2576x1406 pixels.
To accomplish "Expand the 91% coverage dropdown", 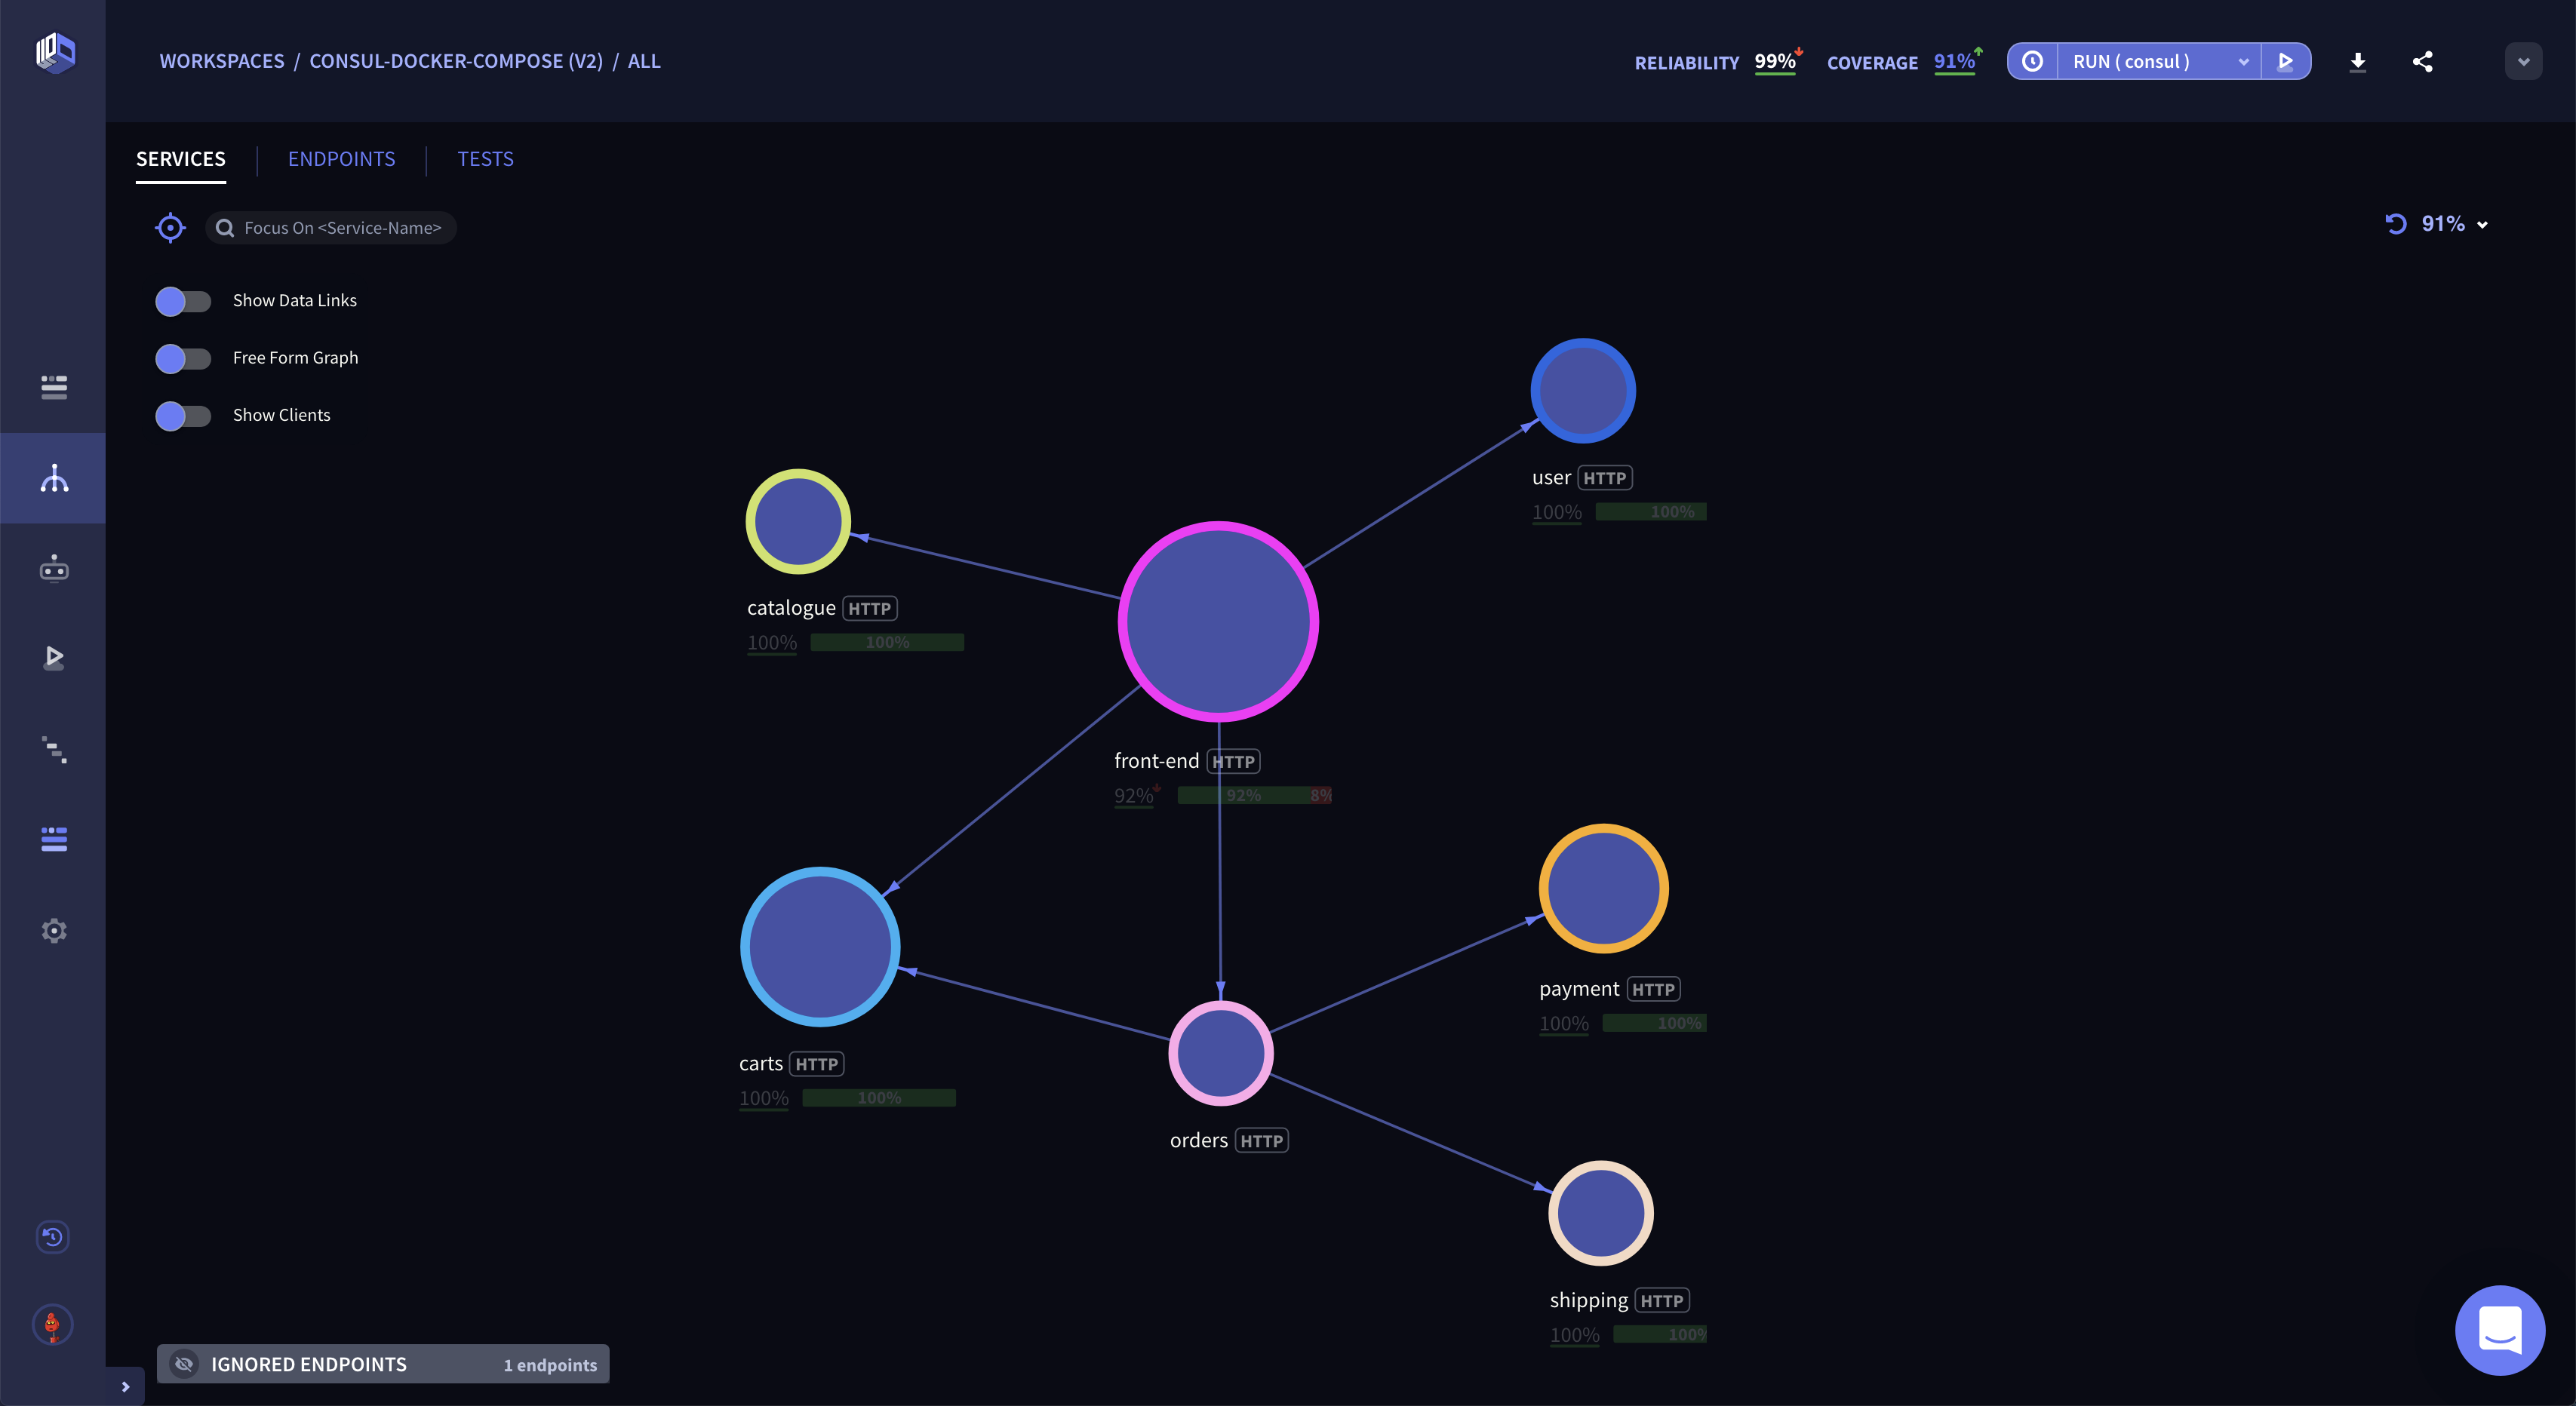I will (2482, 225).
